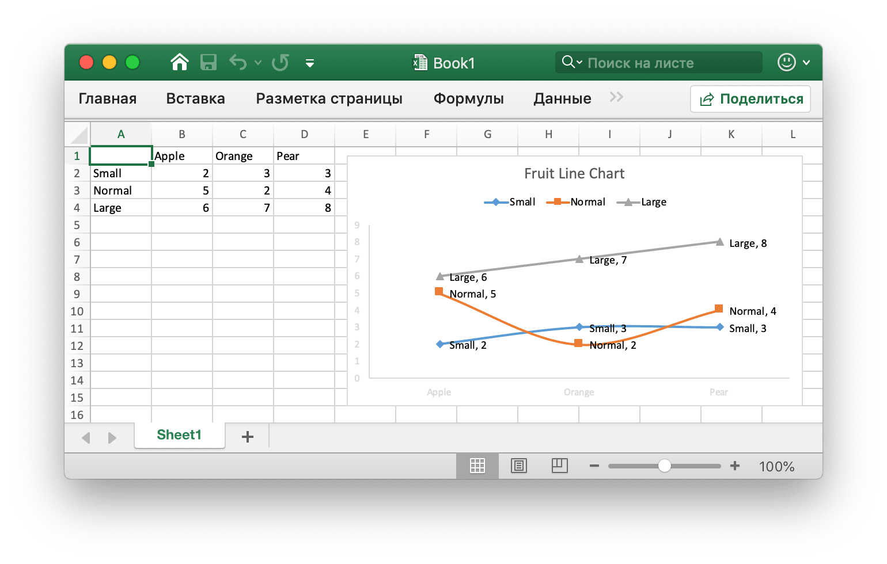This screenshot has height=564, width=887.
Task: Select the row 4 header
Action: 77,208
